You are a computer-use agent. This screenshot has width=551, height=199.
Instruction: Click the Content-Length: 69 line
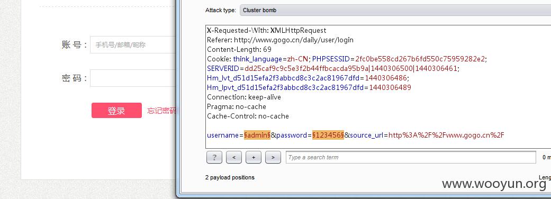coord(239,50)
